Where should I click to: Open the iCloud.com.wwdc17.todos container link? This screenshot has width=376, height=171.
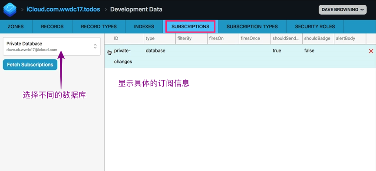coord(63,10)
